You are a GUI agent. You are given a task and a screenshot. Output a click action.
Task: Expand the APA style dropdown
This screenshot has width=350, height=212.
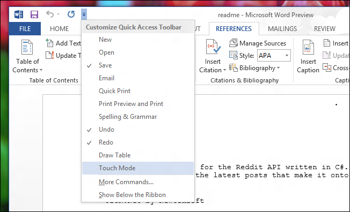coord(287,56)
